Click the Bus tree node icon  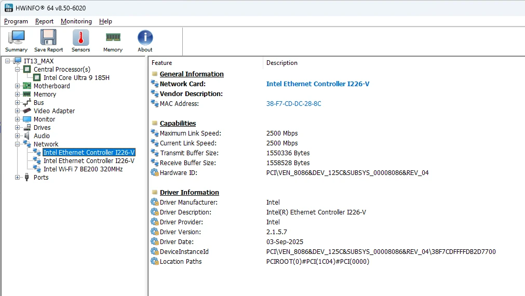coord(27,102)
